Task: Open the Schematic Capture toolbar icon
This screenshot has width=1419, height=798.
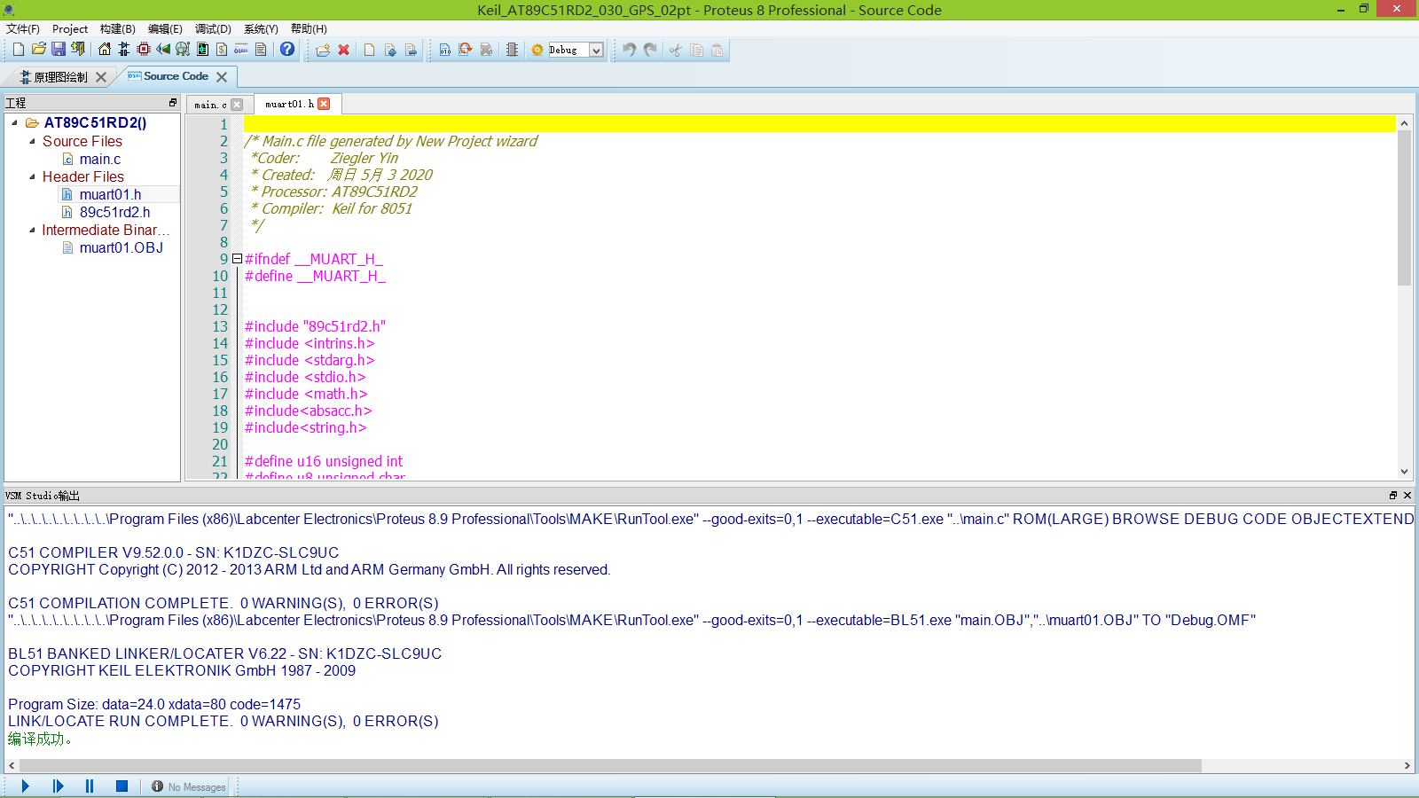Action: coord(124,50)
